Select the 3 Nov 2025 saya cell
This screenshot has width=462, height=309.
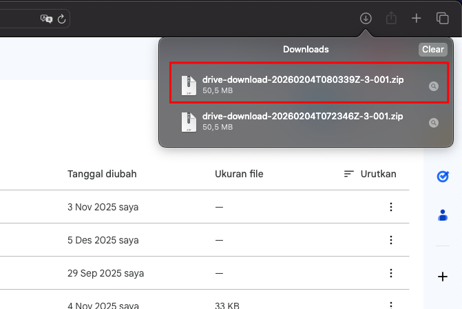[103, 207]
